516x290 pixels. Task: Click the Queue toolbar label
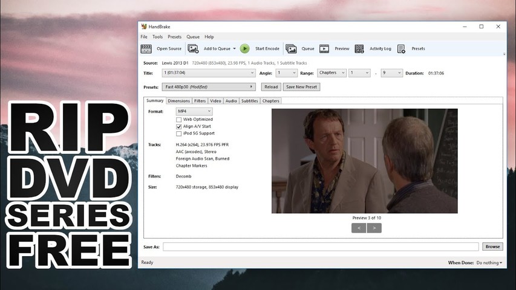point(308,49)
